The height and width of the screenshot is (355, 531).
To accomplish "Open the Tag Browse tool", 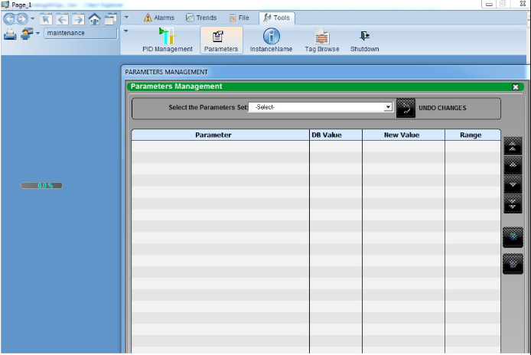I will point(321,40).
